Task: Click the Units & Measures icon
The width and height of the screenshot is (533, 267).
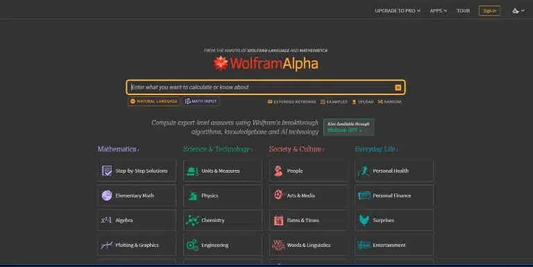Action: (x=192, y=171)
